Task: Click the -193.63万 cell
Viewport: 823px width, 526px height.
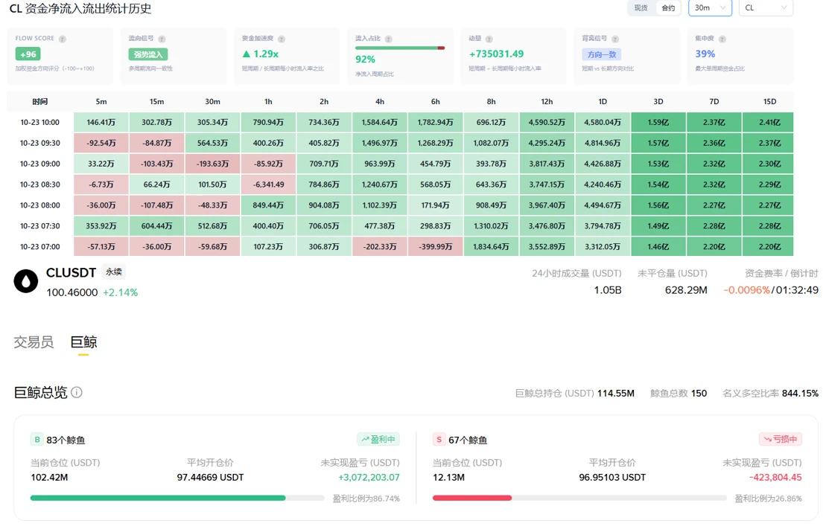Action: [212, 164]
